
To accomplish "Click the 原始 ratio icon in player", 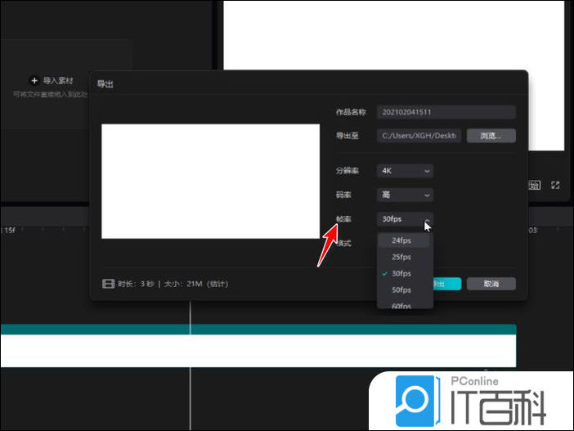I will click(534, 185).
